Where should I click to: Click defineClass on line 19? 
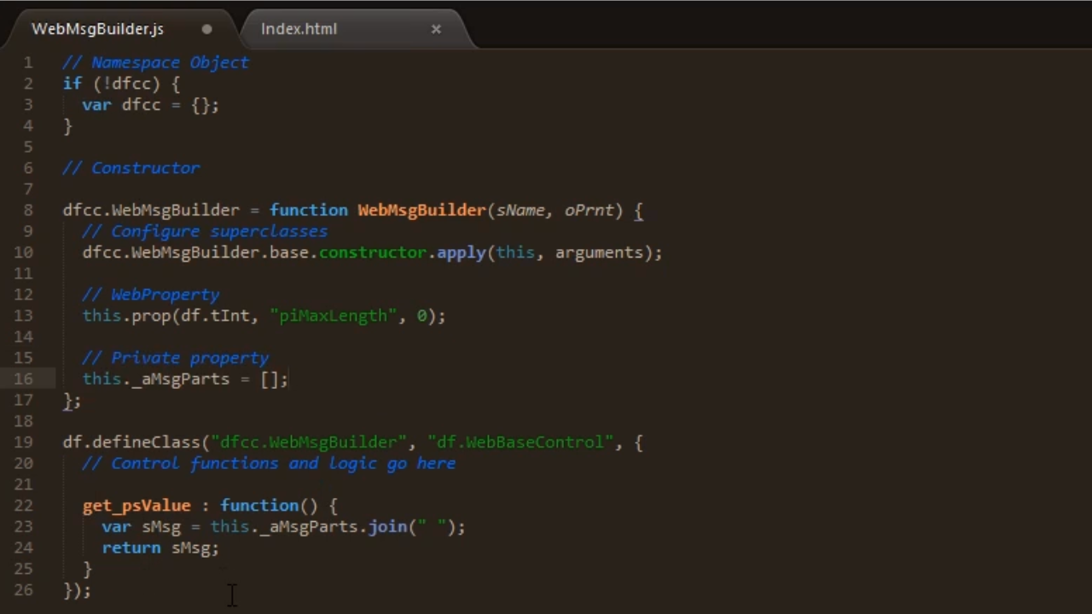146,443
